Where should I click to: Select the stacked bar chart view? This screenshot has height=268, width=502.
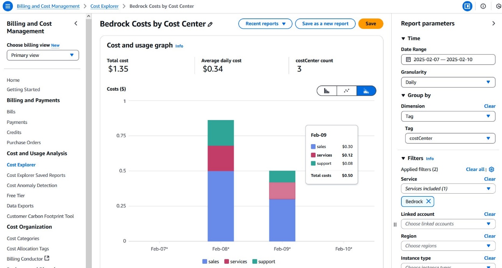tap(366, 91)
